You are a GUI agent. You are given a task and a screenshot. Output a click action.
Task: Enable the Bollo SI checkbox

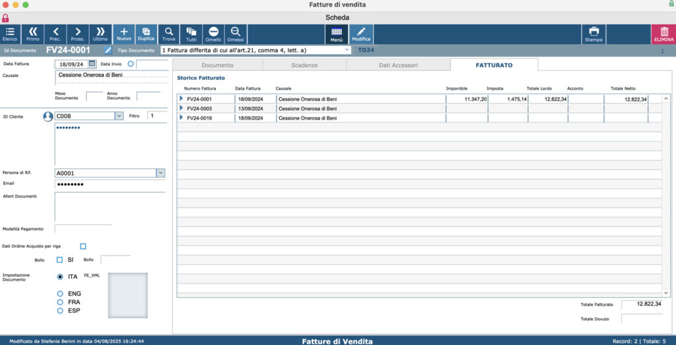(59, 260)
